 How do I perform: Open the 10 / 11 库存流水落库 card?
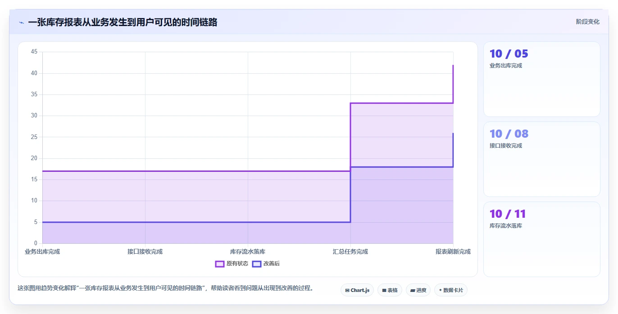(x=542, y=239)
